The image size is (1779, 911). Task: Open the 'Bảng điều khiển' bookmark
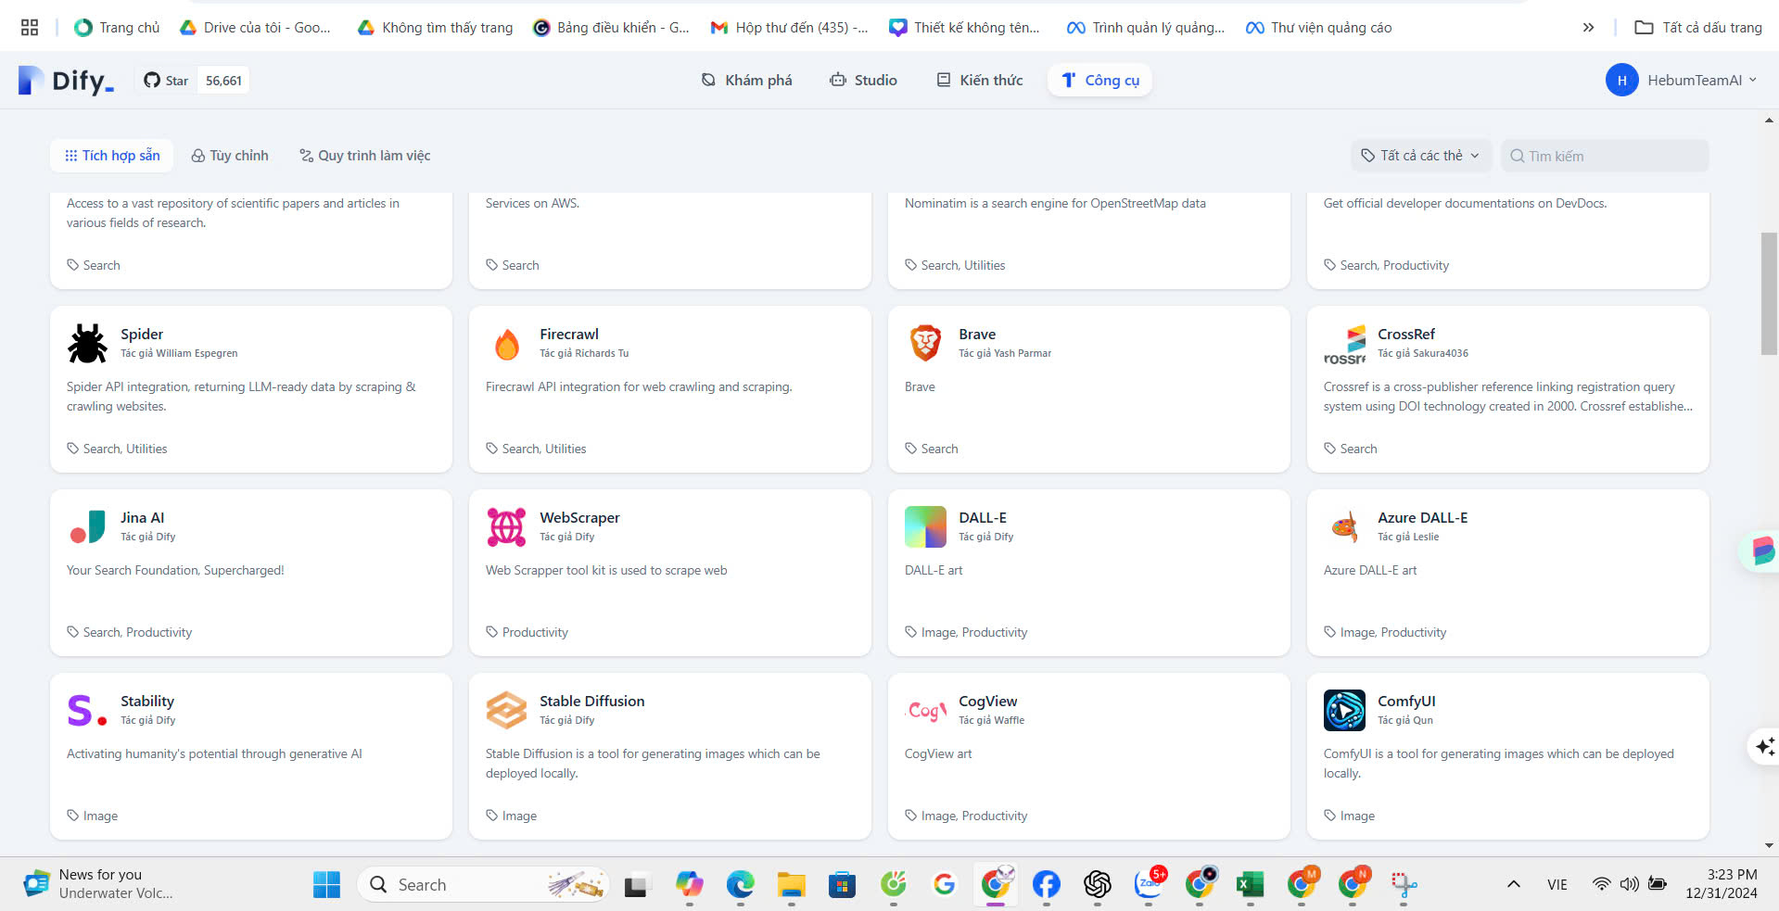(x=613, y=28)
